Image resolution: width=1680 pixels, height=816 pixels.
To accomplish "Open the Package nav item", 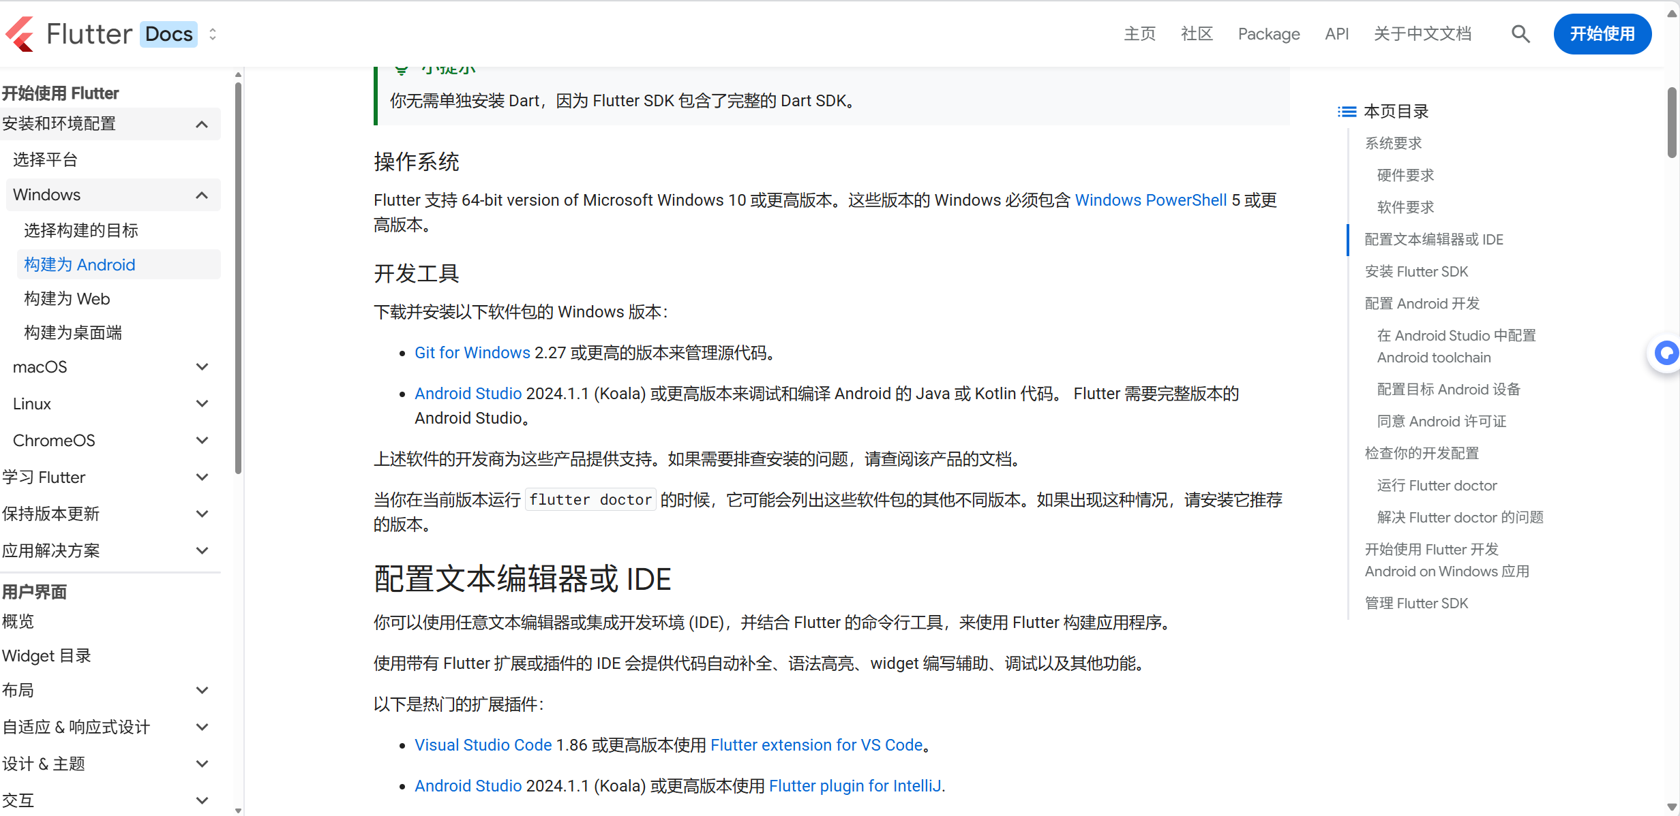I will click(1269, 34).
